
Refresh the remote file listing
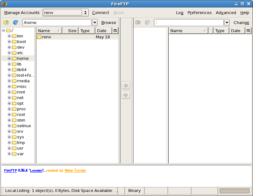click(x=147, y=22)
